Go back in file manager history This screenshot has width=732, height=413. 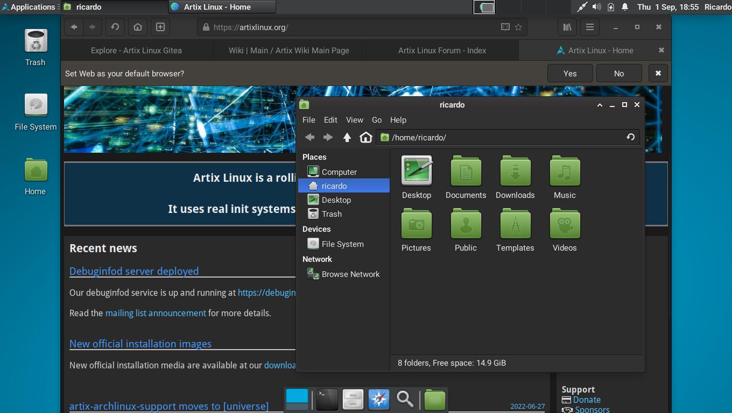[309, 137]
